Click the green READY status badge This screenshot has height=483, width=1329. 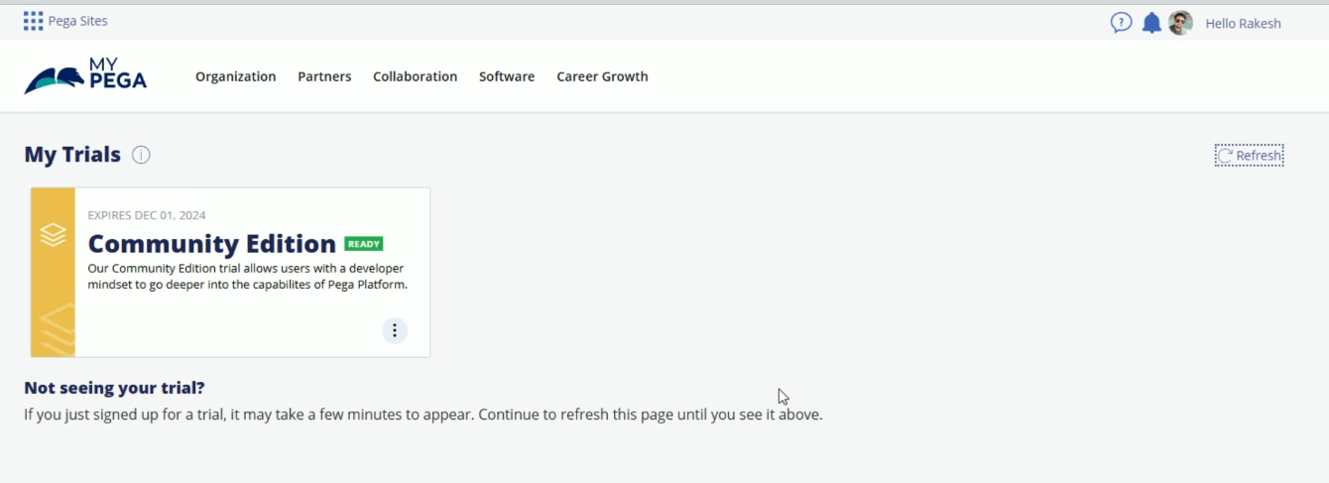point(363,244)
